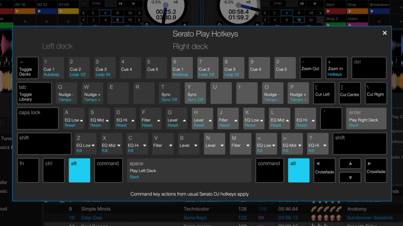Click semicolon key EQ Hi up
The image size is (403, 226).
point(305,118)
